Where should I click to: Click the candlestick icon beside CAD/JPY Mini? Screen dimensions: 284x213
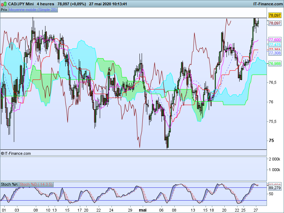coord(4,4)
